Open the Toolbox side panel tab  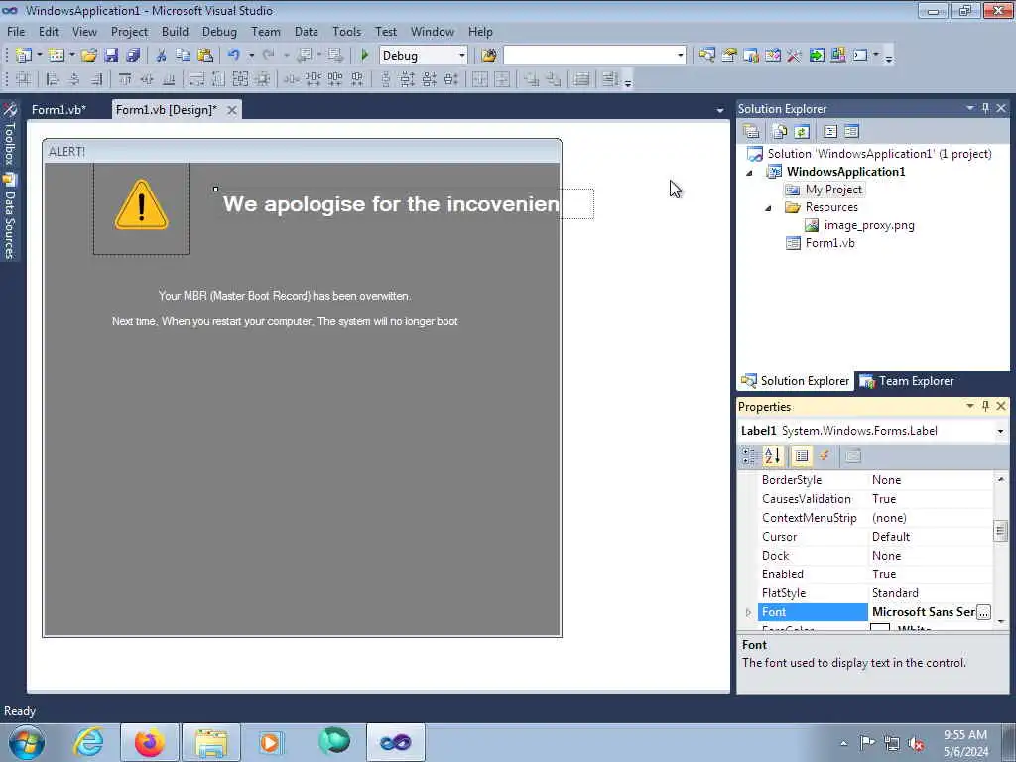(10, 135)
